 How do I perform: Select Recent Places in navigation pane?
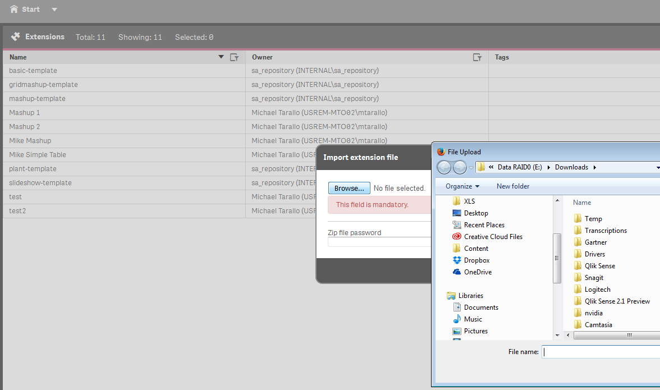click(x=478, y=224)
